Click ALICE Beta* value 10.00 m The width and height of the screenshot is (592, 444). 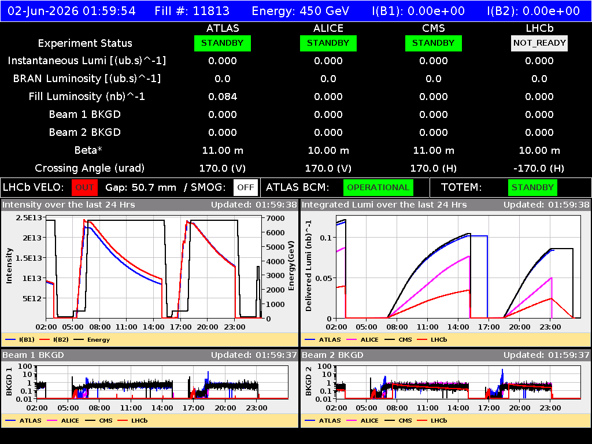[x=328, y=151]
